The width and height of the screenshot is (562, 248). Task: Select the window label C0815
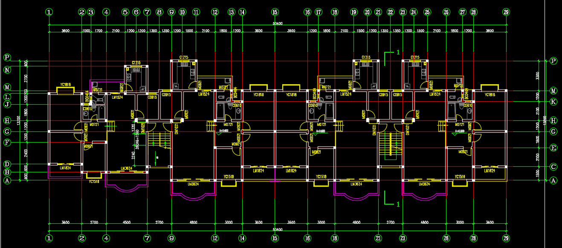[x=152, y=97]
